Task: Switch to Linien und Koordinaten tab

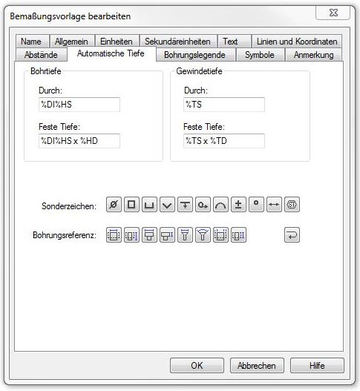Action: tap(297, 42)
